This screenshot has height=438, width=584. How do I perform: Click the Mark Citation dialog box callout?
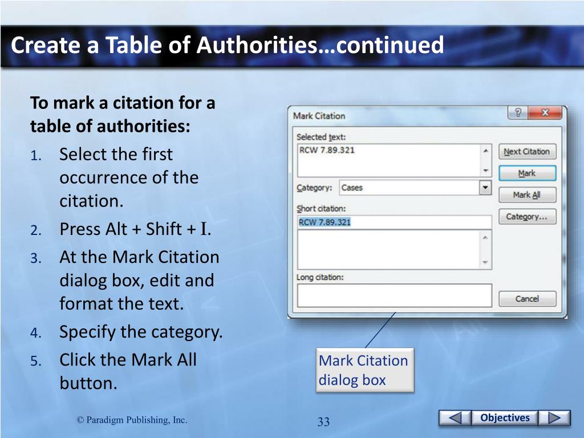pyautogui.click(x=365, y=370)
